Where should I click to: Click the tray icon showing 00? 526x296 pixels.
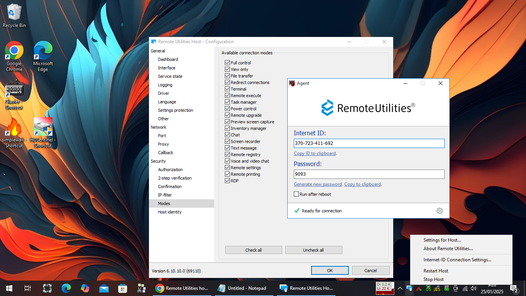tap(447, 288)
